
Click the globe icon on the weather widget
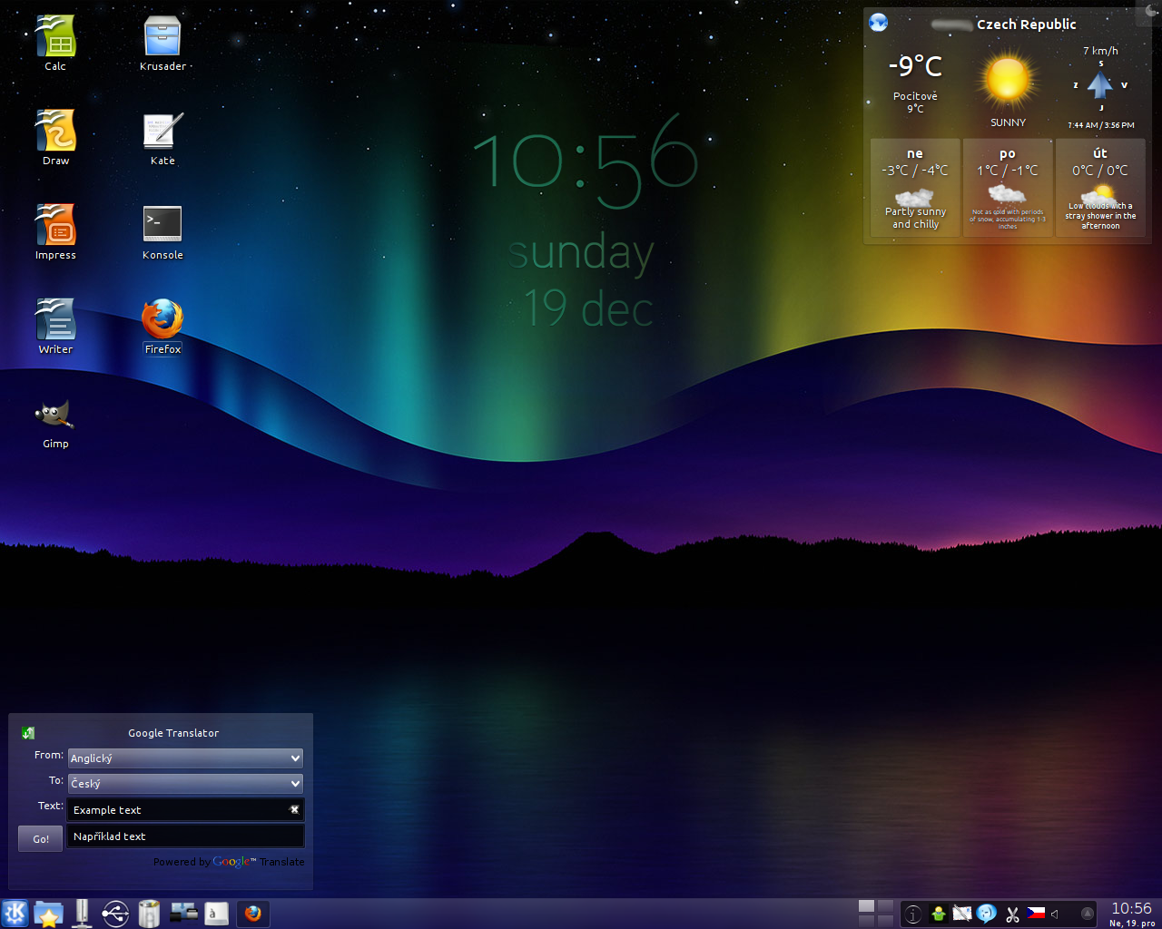pos(877,22)
